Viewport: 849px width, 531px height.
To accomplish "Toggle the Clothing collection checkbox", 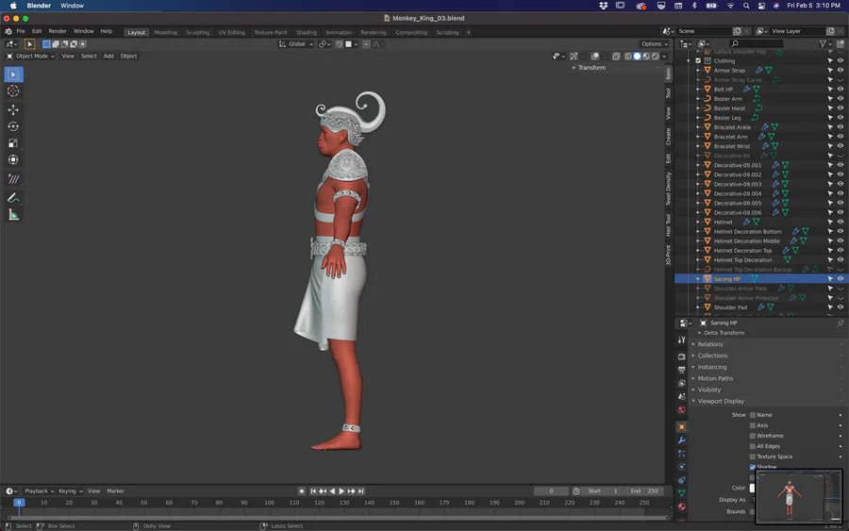I will (x=698, y=61).
